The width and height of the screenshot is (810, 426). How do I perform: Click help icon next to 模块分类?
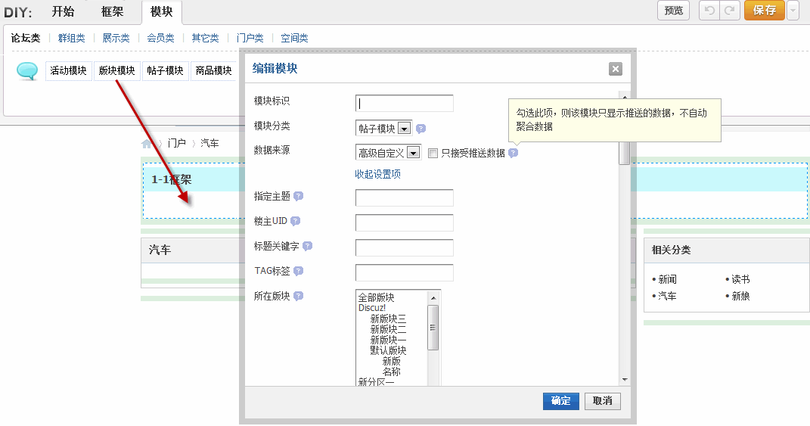[x=421, y=129]
